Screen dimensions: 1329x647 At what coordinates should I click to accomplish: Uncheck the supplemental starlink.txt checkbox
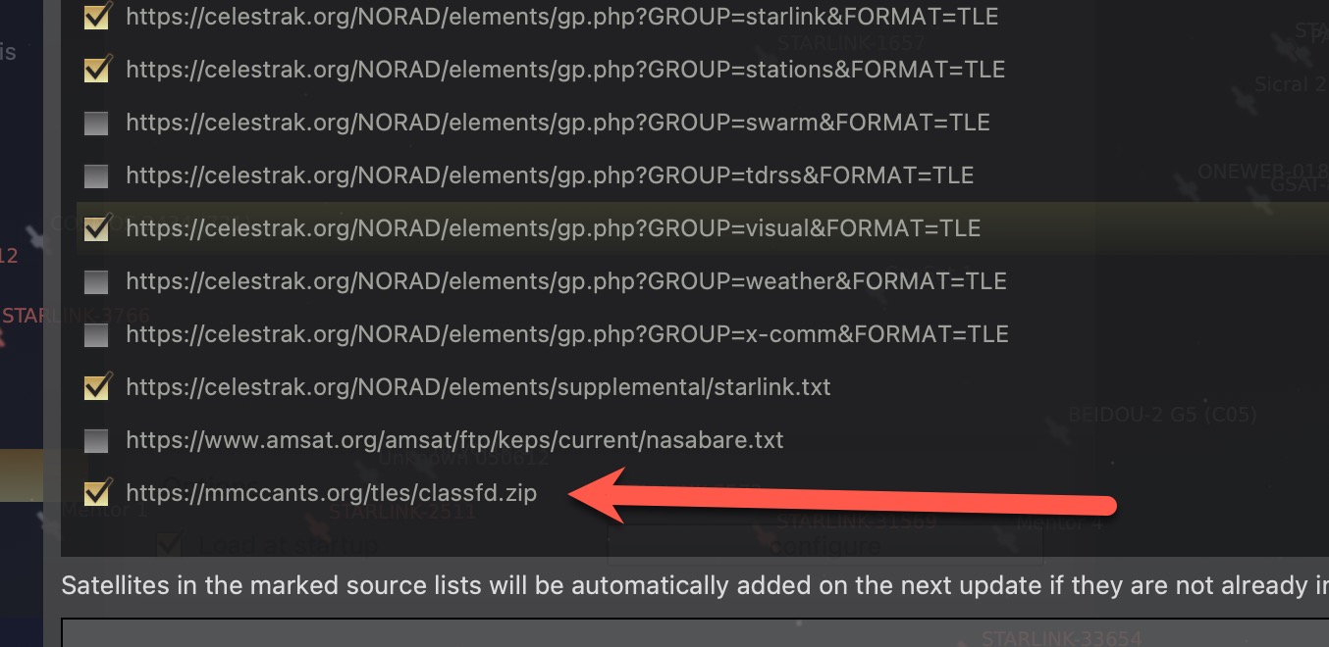[96, 388]
